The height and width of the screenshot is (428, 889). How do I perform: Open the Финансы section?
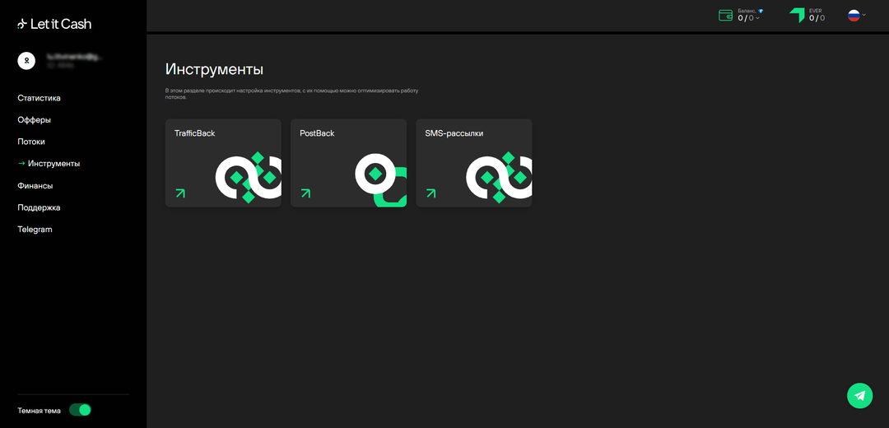(x=35, y=186)
